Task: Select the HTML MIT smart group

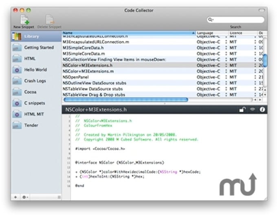Action: [36, 114]
